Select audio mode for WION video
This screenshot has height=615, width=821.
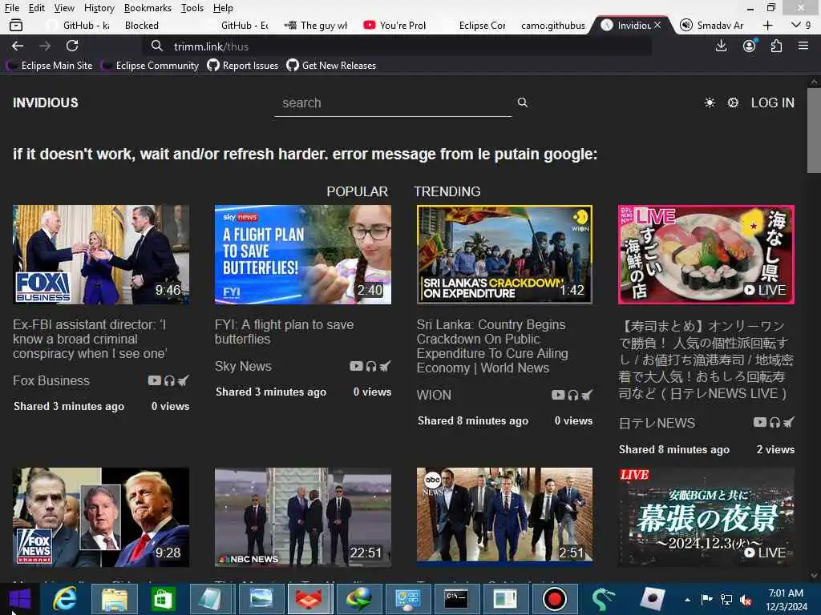pos(572,395)
